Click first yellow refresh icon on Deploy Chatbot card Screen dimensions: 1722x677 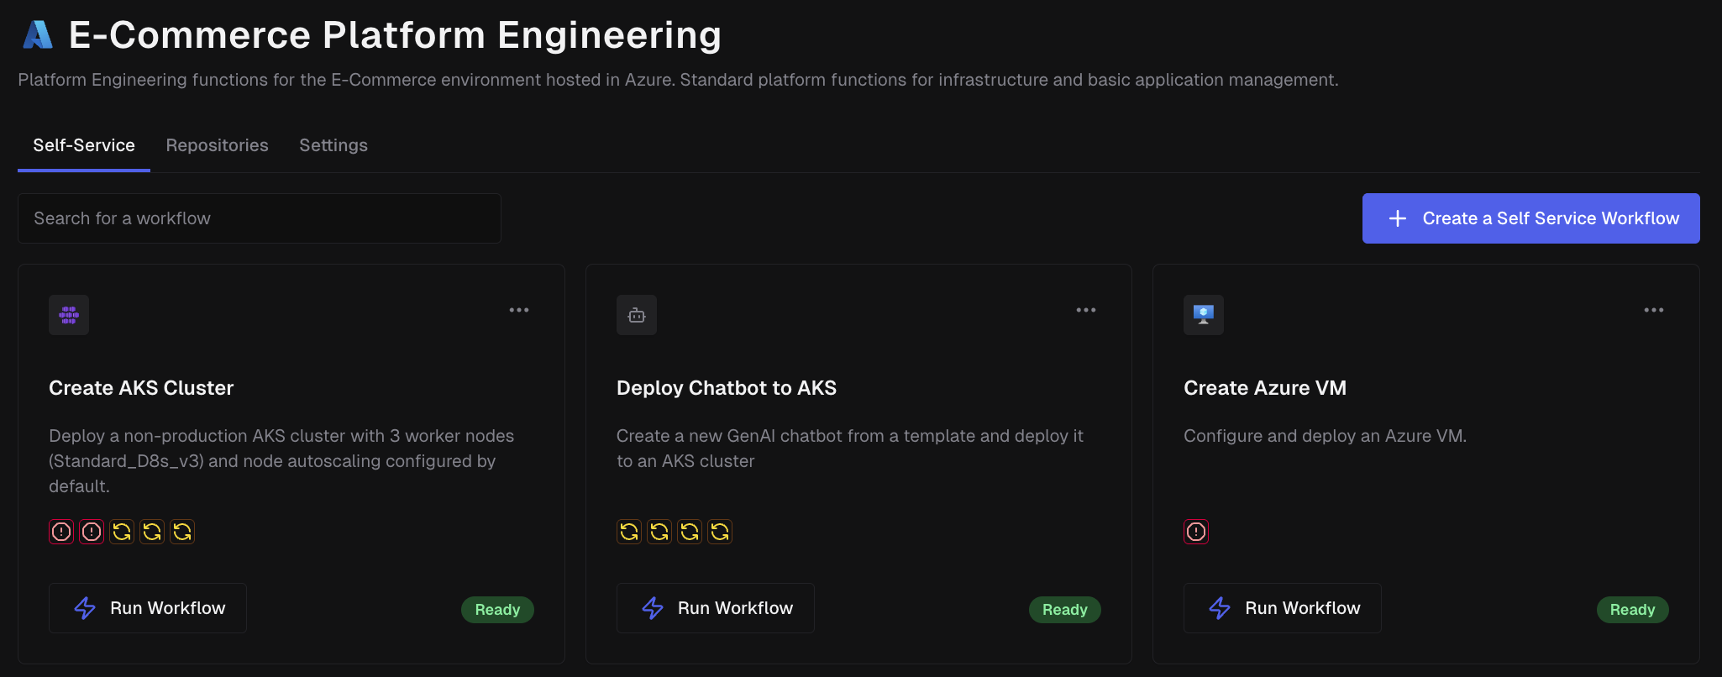629,532
